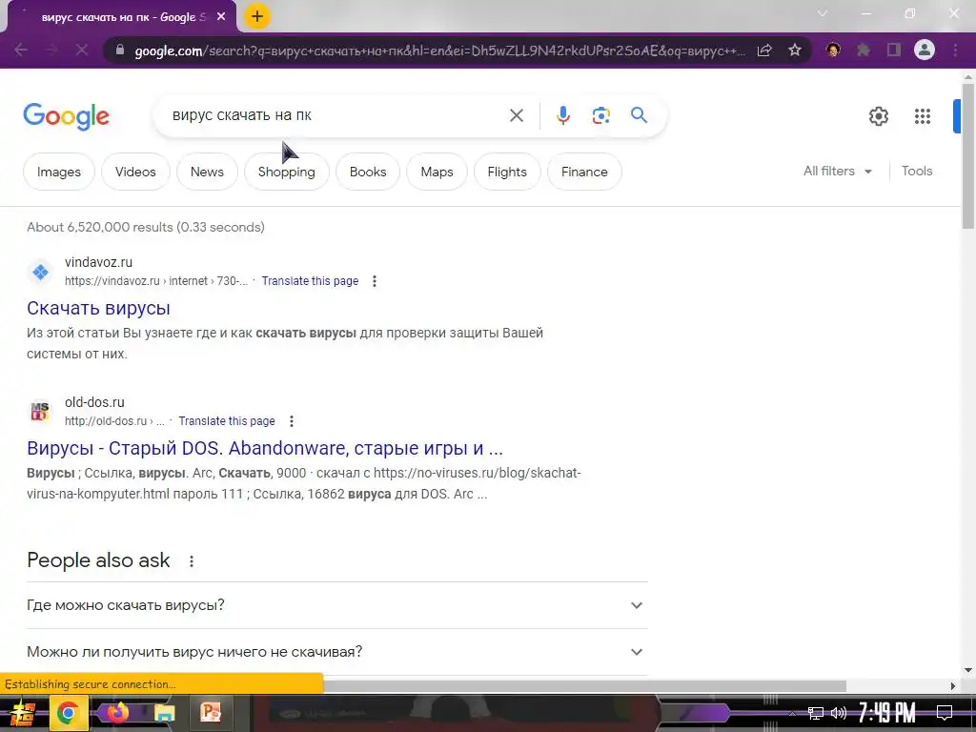976x732 pixels.
Task: Switch to Shopping results
Action: [x=286, y=172]
